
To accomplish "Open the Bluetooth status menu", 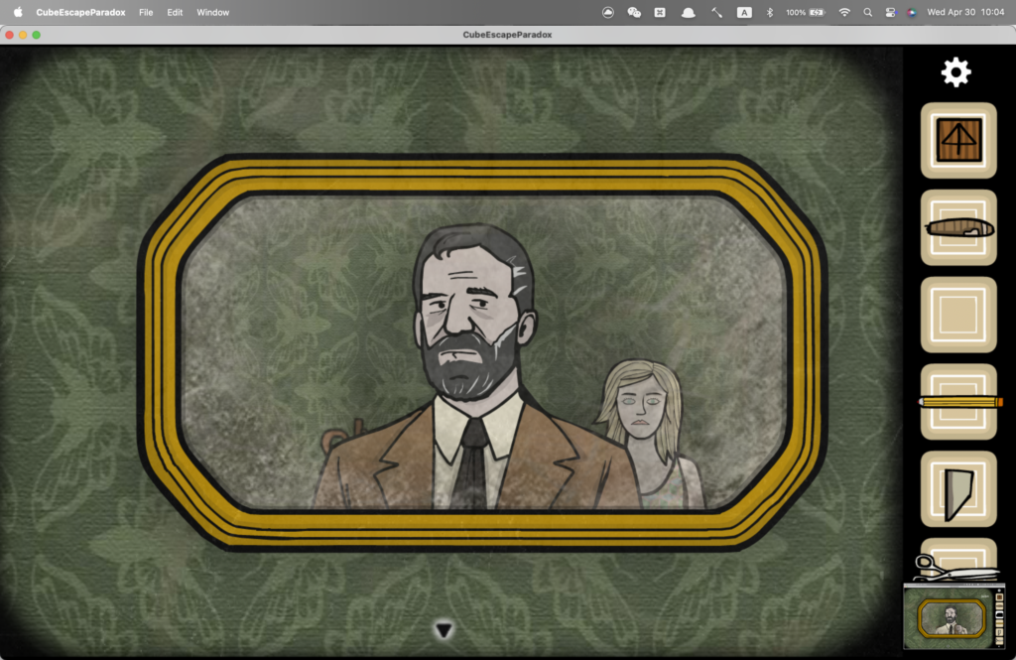I will 770,12.
